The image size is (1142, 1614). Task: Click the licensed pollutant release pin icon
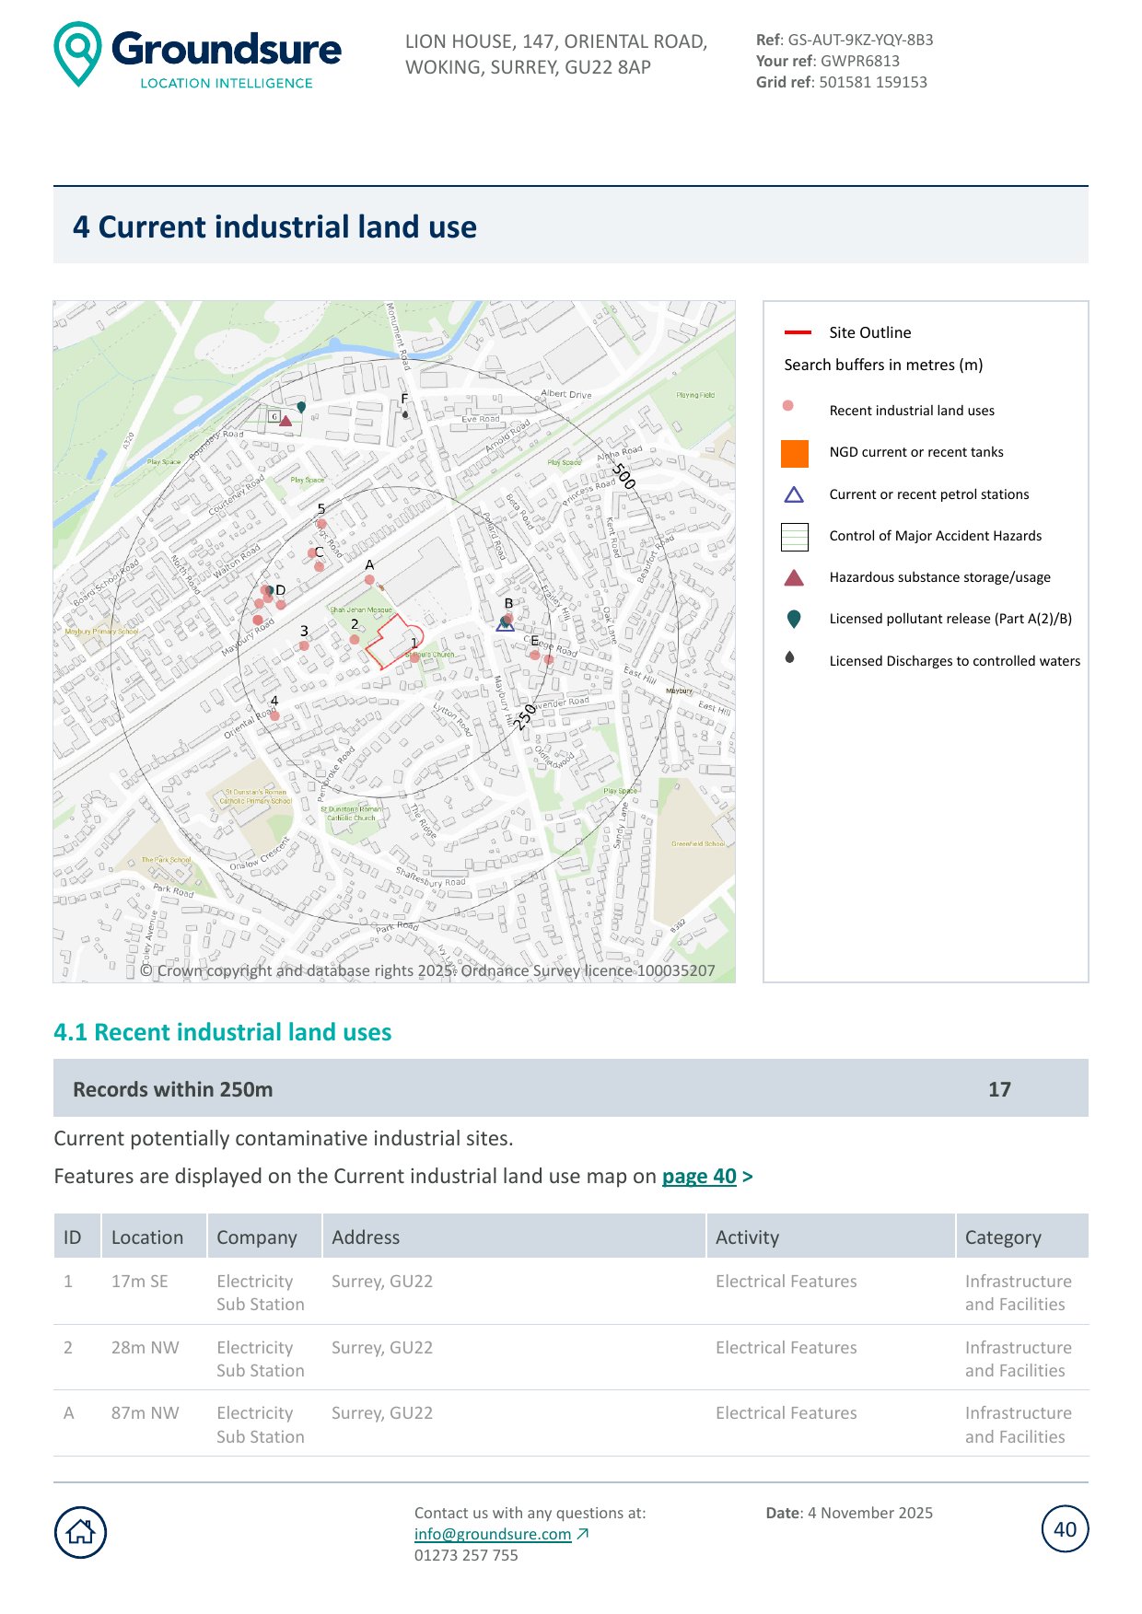click(x=794, y=619)
